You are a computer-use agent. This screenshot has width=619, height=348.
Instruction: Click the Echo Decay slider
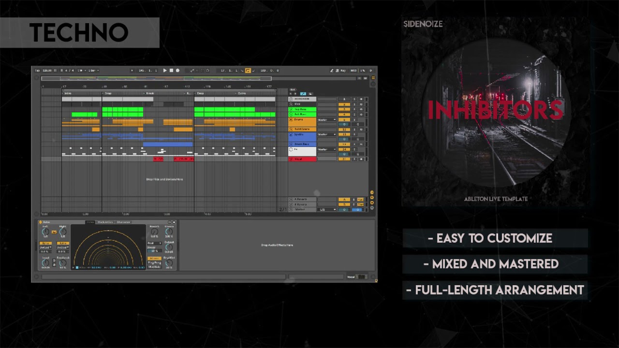(x=154, y=251)
